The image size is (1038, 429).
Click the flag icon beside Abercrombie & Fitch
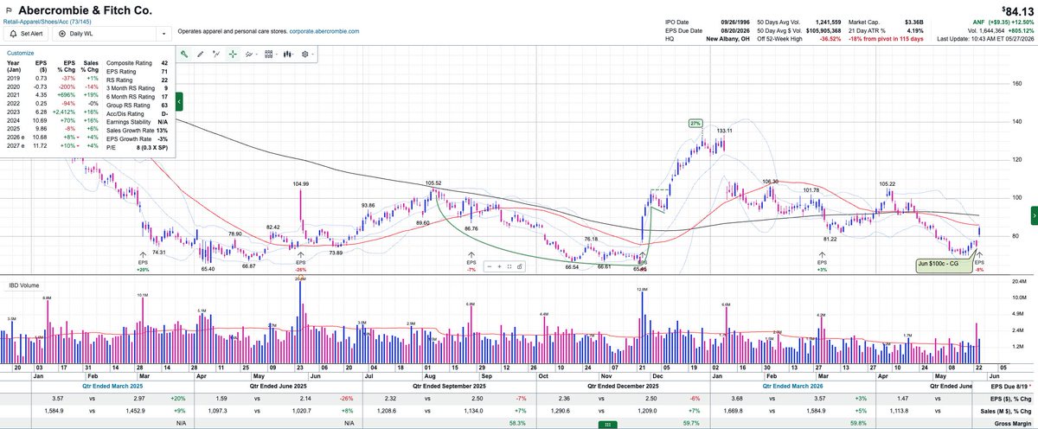10,10
